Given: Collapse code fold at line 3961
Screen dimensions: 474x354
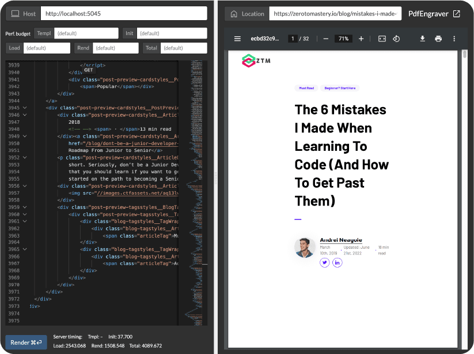Looking at the screenshot, I should pyautogui.click(x=25, y=221).
